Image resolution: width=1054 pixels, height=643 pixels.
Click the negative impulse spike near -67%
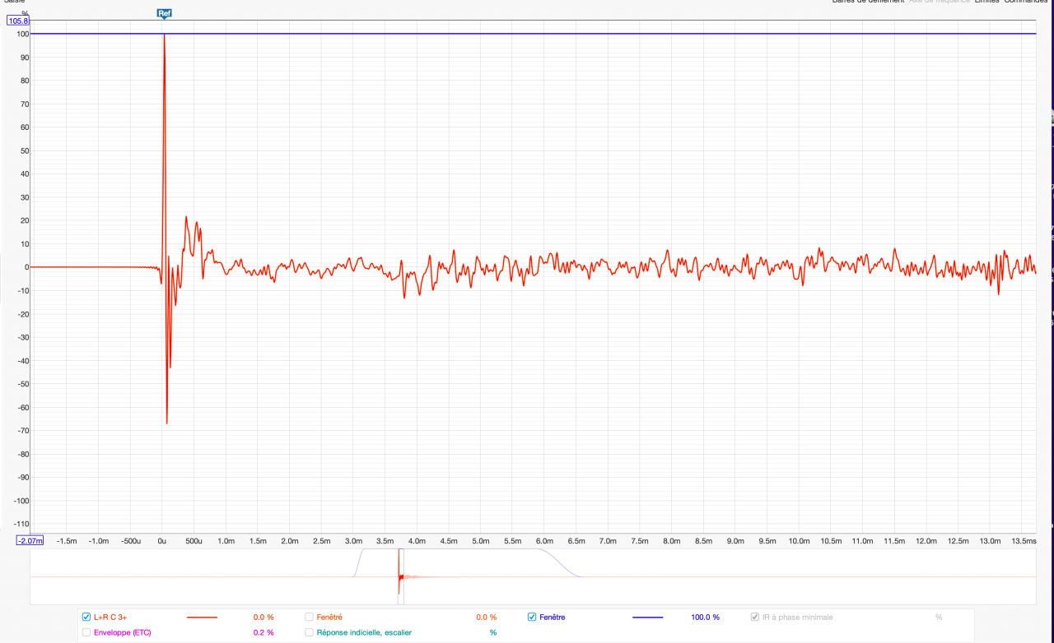pos(166,421)
